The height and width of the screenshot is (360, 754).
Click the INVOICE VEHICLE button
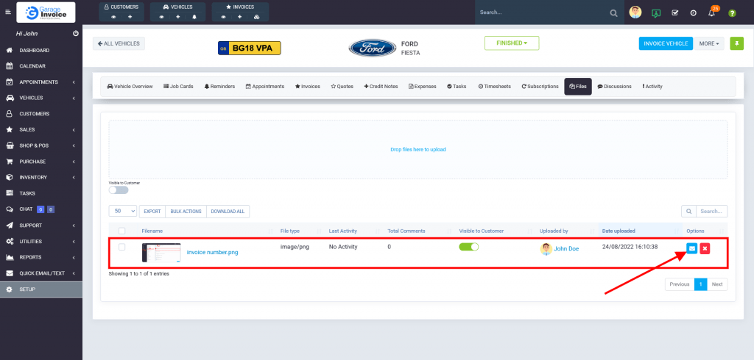pyautogui.click(x=666, y=43)
